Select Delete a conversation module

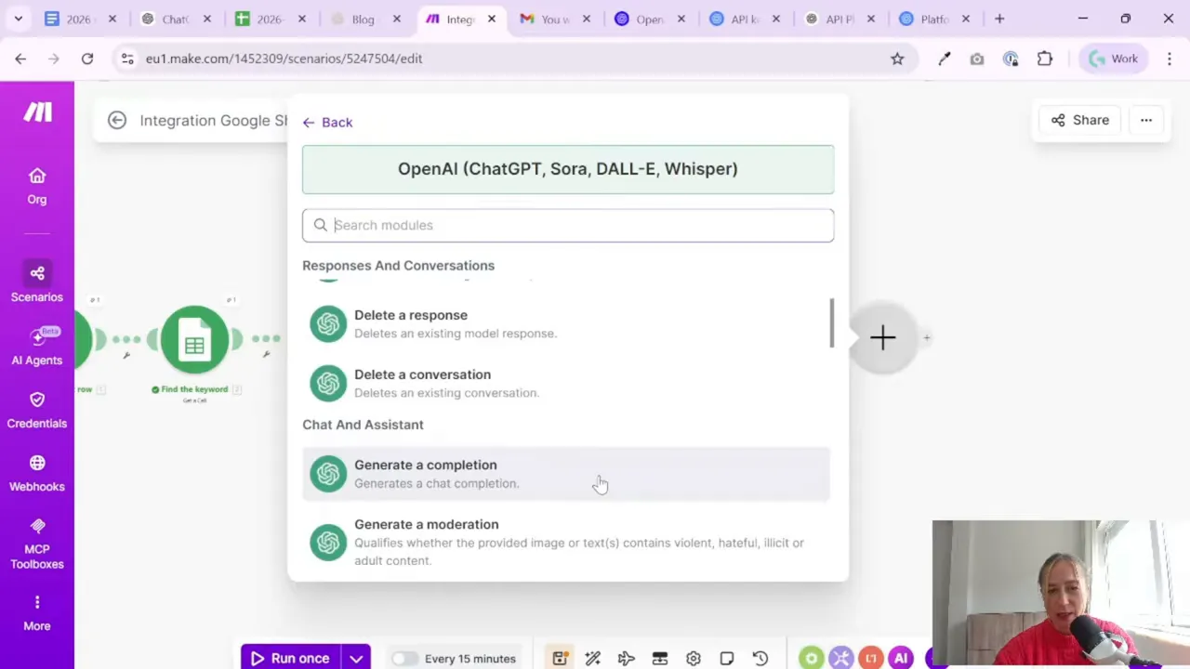click(x=566, y=383)
